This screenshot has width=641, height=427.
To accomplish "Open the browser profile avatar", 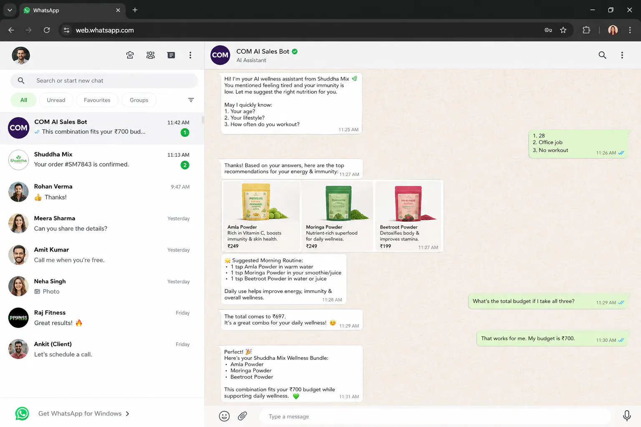I will click(x=613, y=30).
